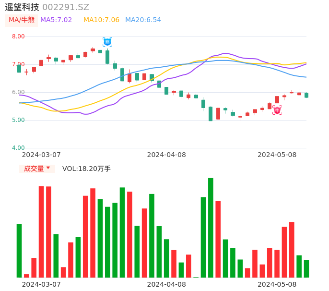This screenshot has height=291, width=329.
Task: Toggle the purple MA5:7.02 legend
Action: tap(56, 20)
